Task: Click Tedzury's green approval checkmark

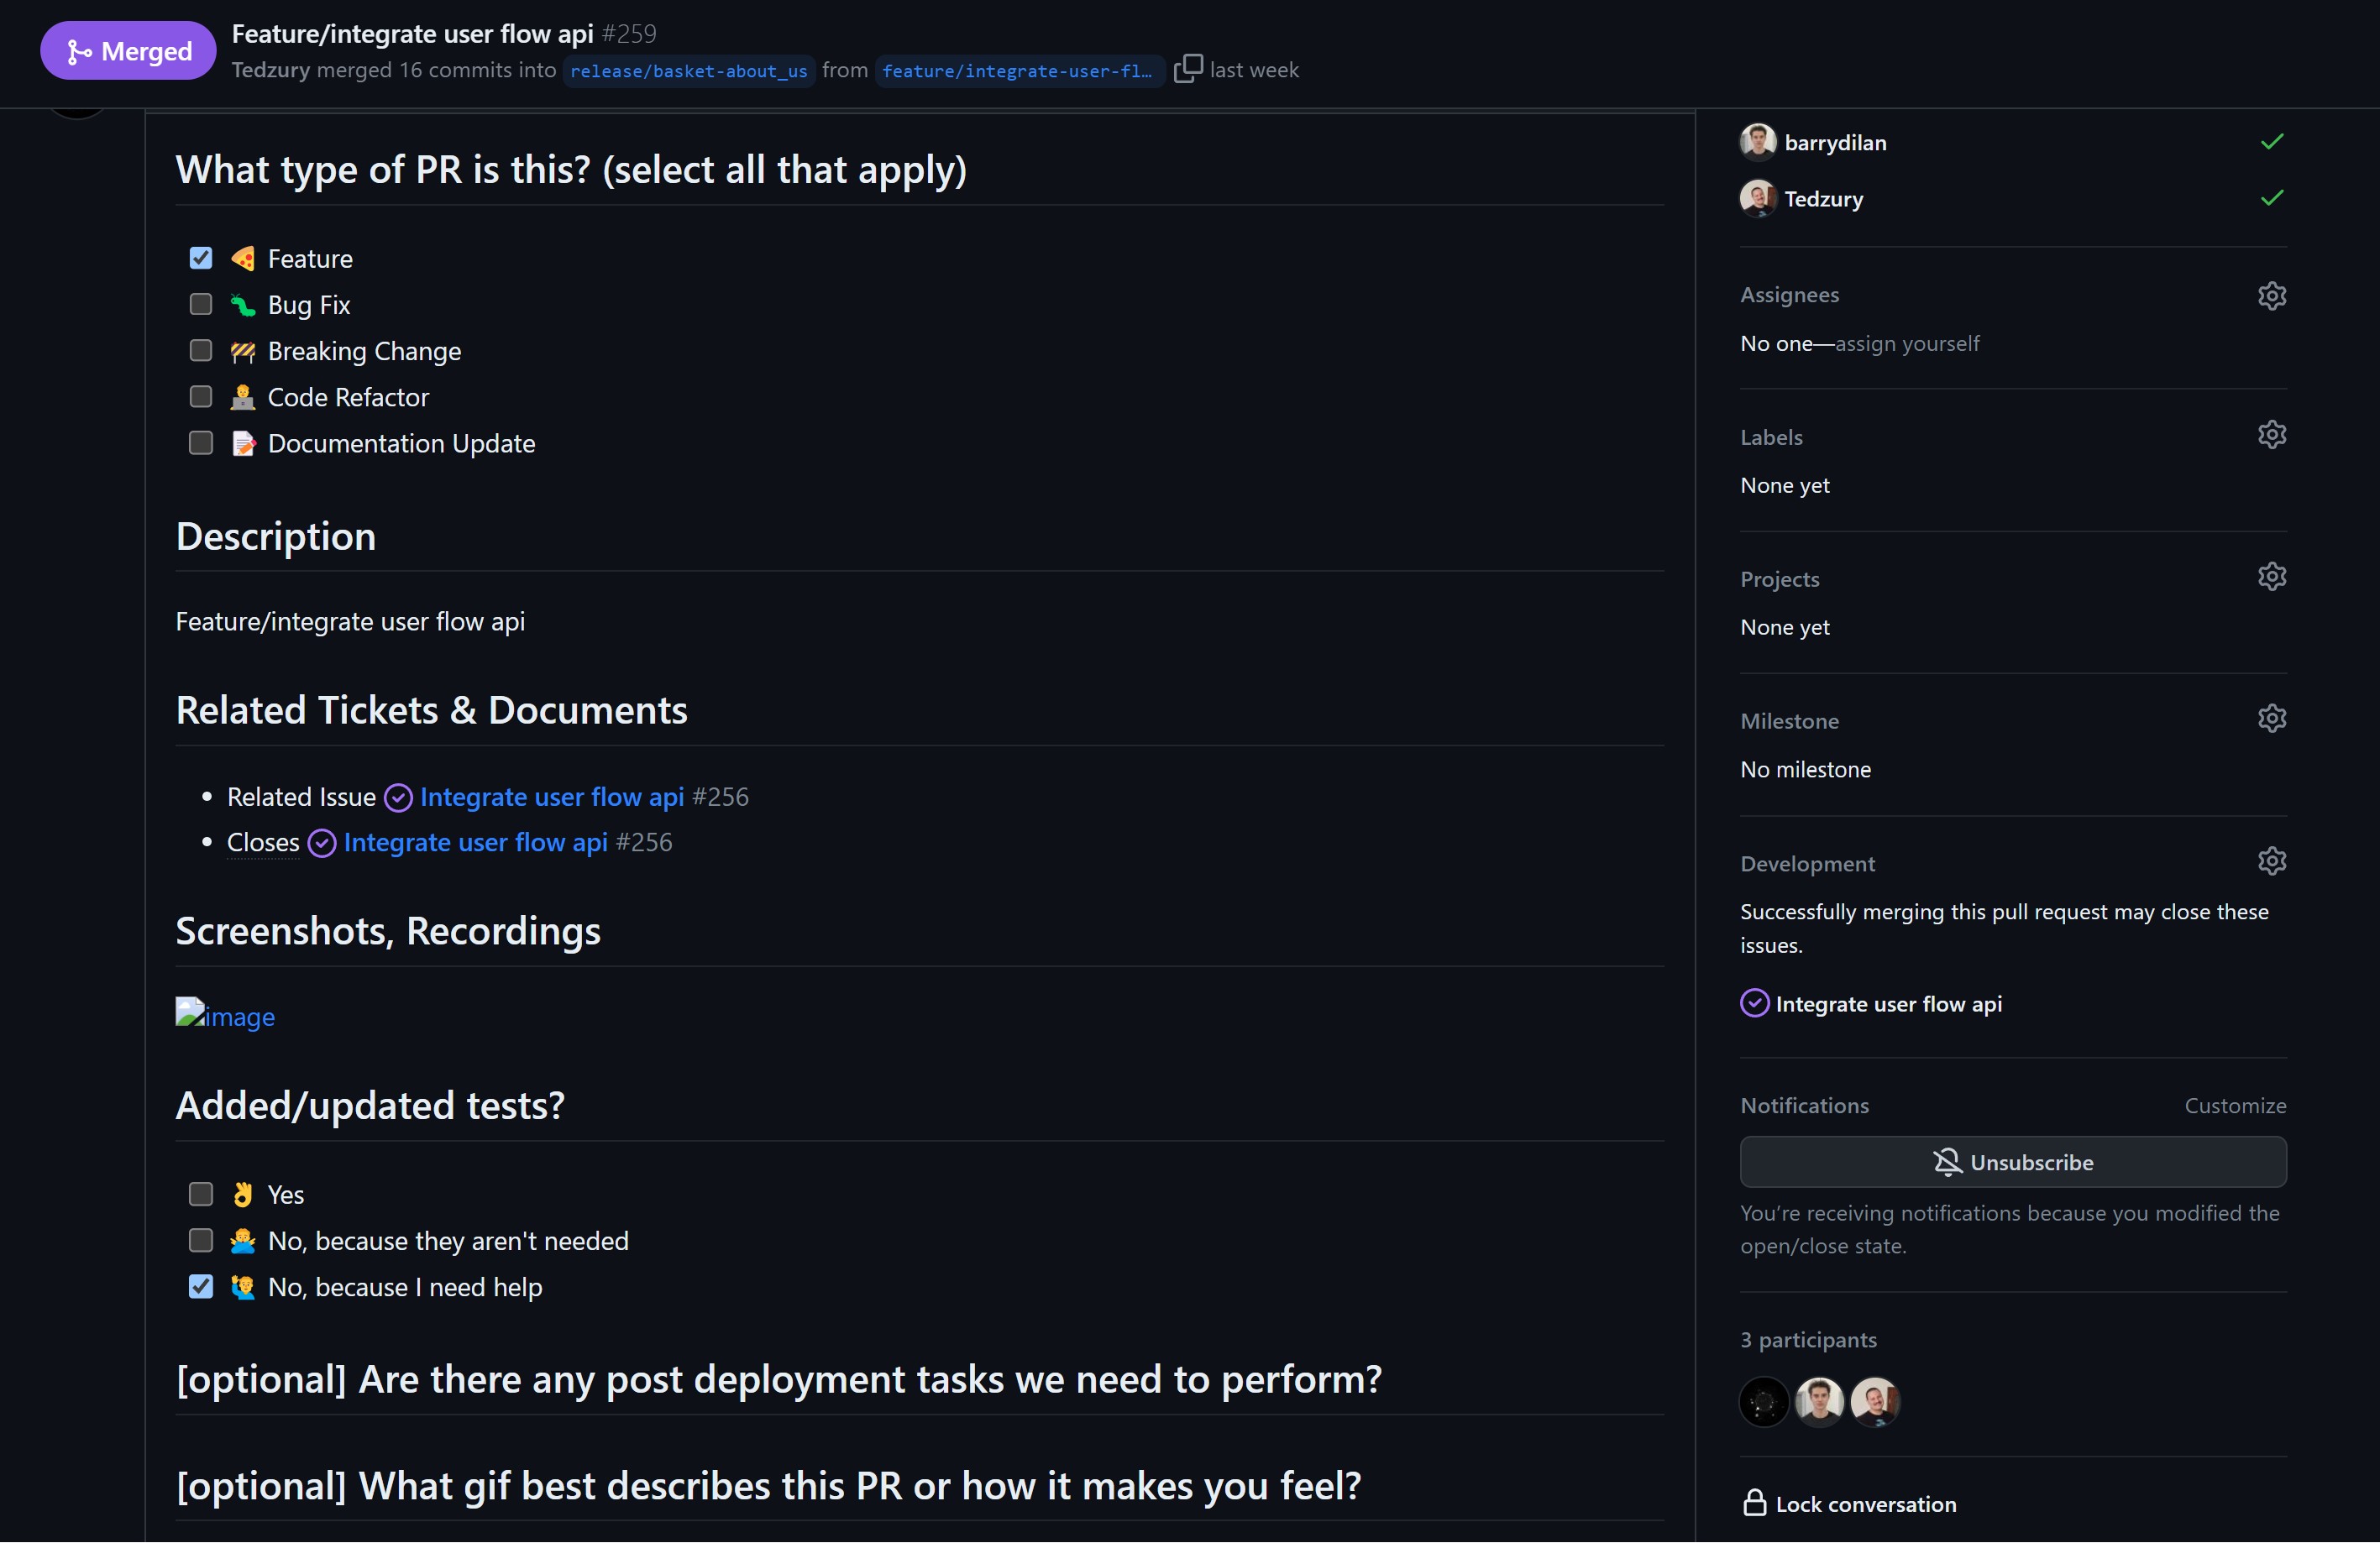Action: [2271, 198]
